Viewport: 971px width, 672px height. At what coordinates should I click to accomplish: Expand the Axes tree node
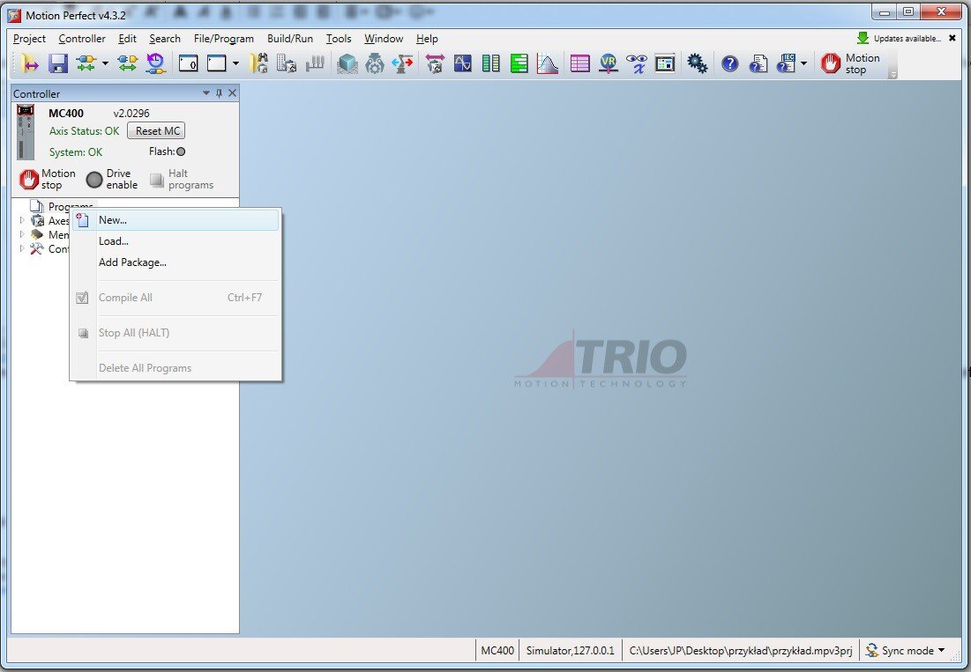[22, 220]
